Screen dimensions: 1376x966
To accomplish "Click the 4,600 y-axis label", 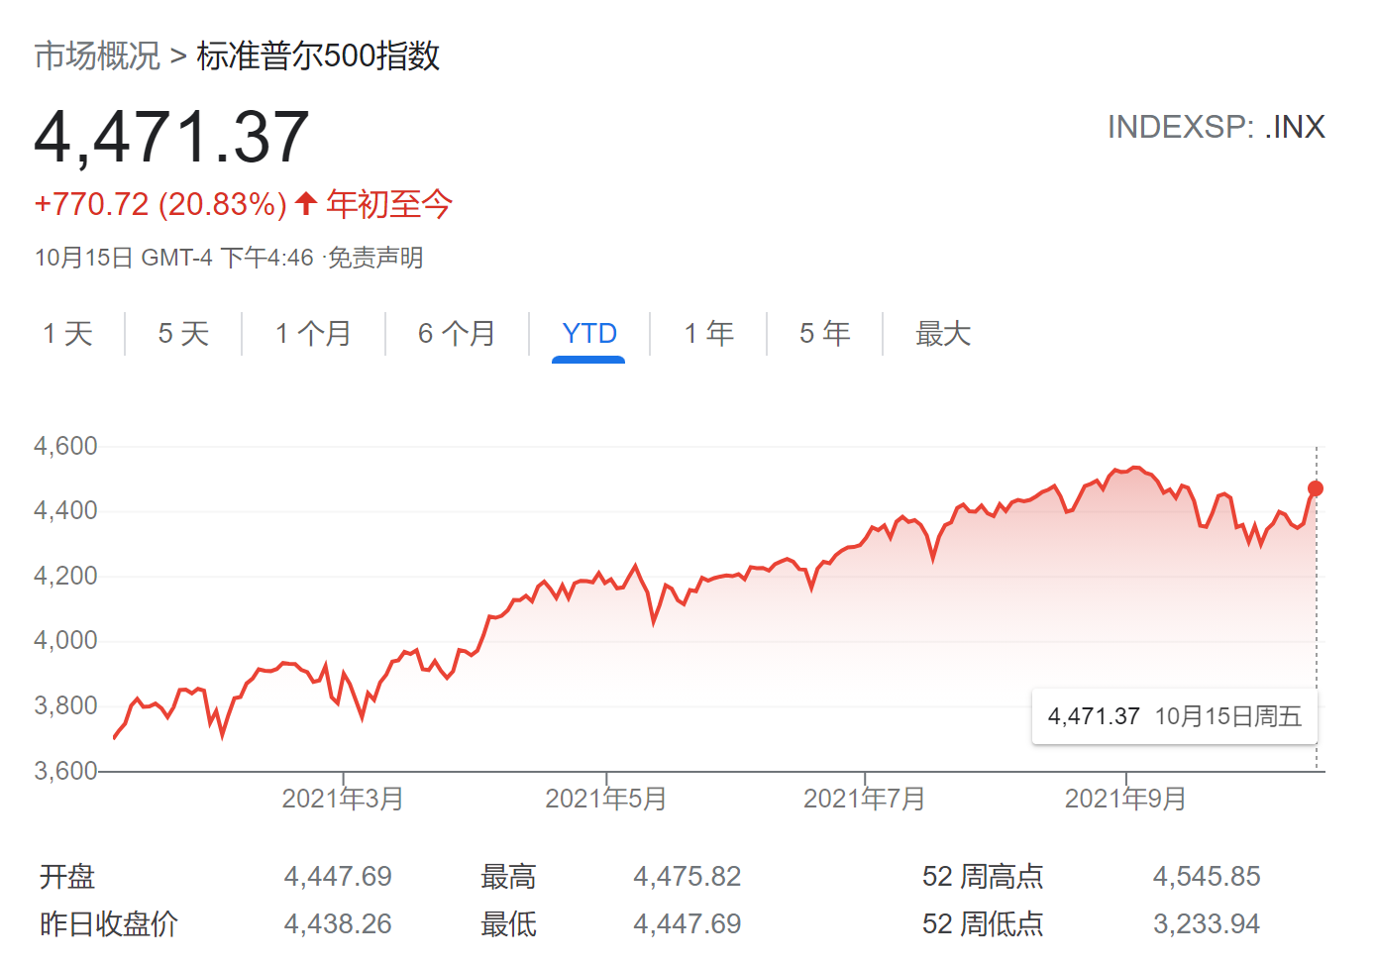I will point(65,446).
